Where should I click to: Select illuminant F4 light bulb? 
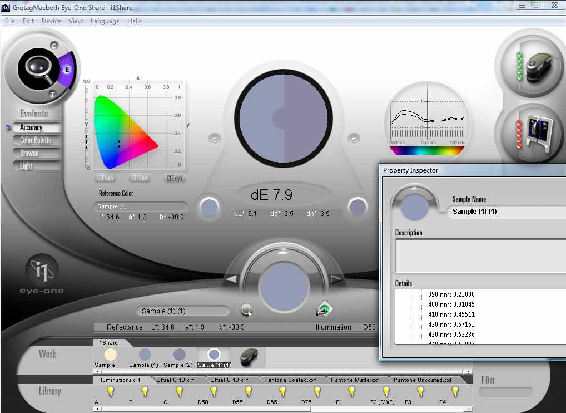[x=455, y=391]
